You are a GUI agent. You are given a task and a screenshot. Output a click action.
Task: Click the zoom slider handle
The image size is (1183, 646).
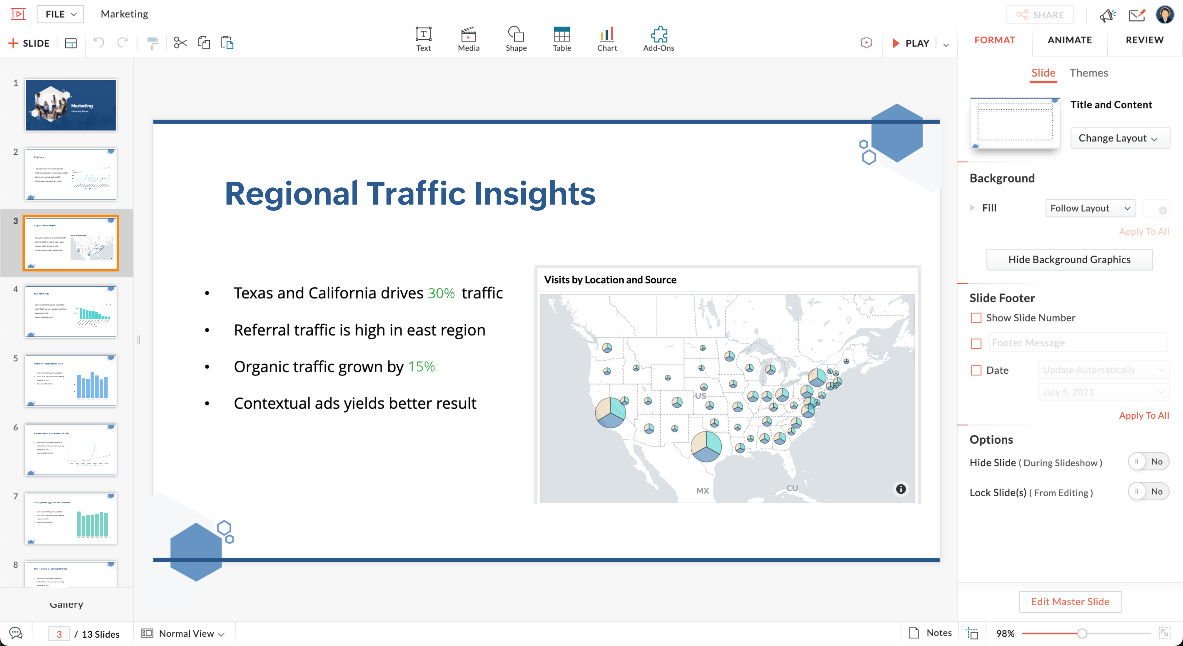click(x=1082, y=634)
